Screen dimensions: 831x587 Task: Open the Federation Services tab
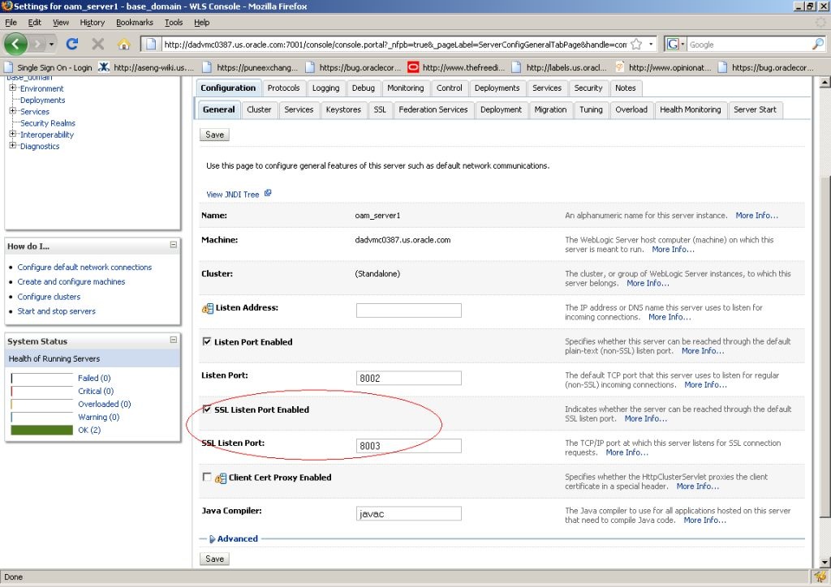(x=433, y=109)
